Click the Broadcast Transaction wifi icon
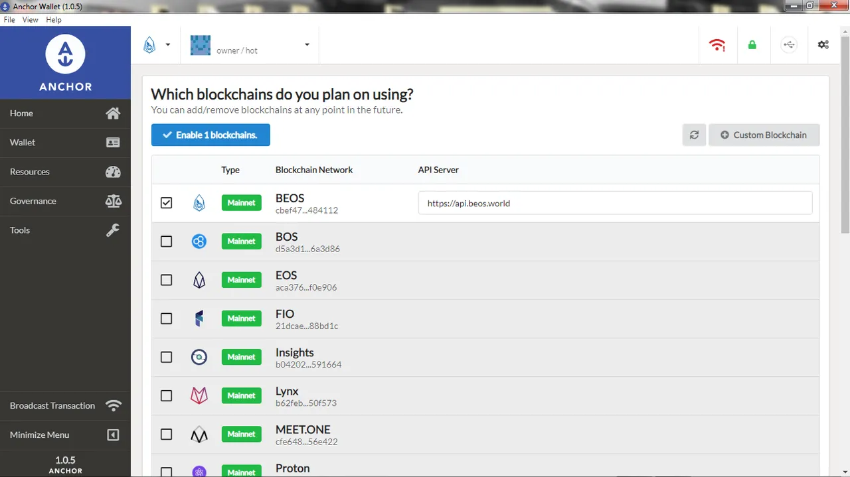The height and width of the screenshot is (477, 850). (x=114, y=405)
